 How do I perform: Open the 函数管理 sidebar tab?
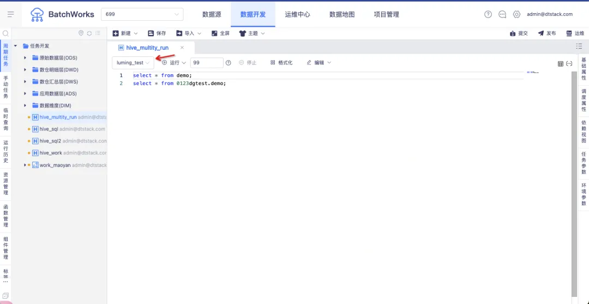coord(5,217)
